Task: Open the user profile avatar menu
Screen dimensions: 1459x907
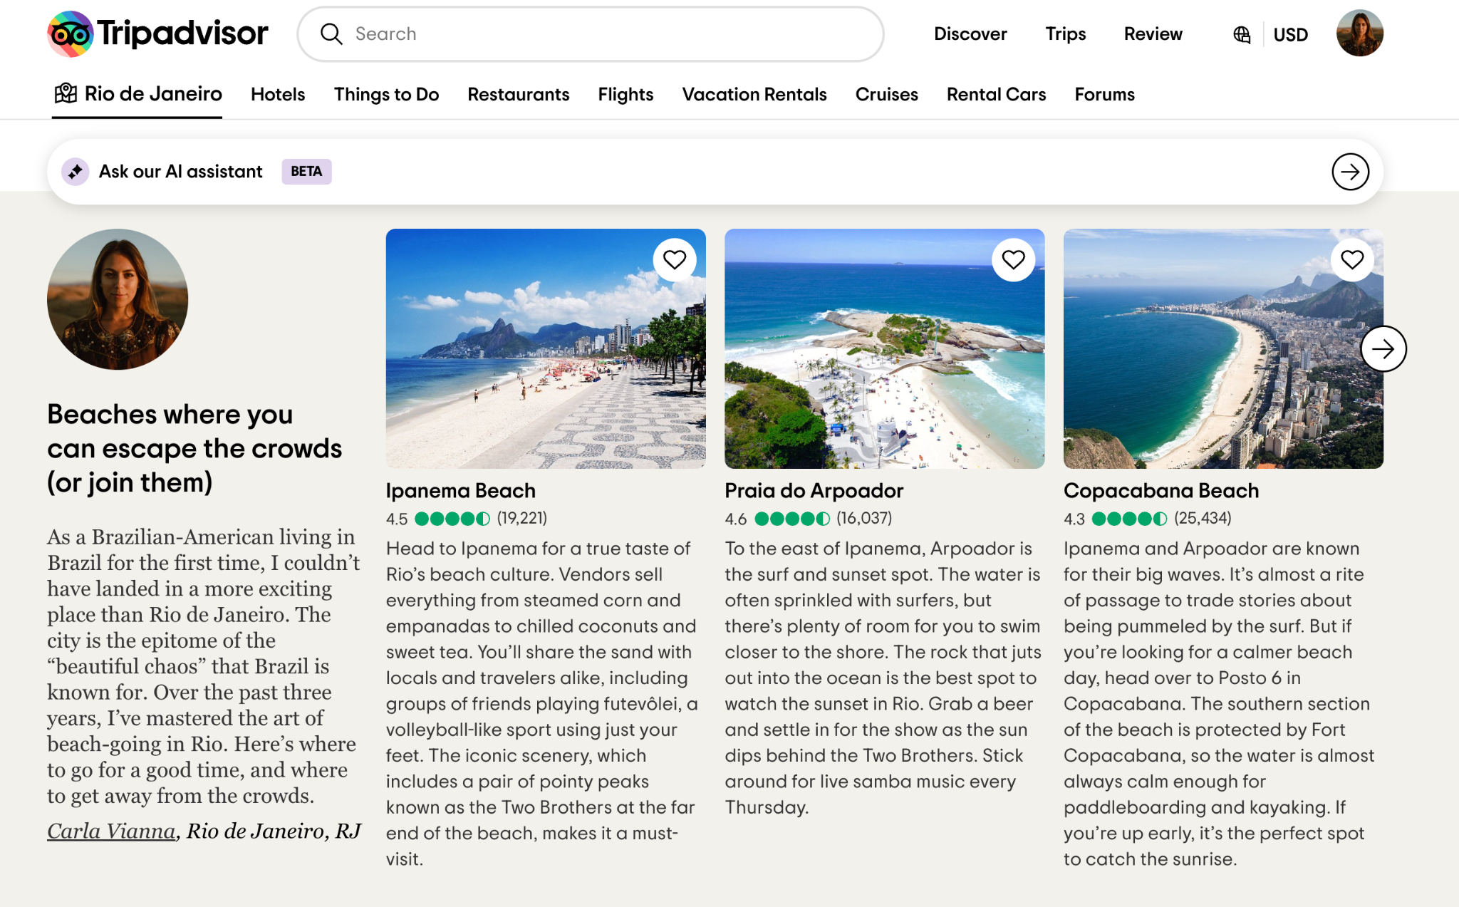Action: [1359, 33]
